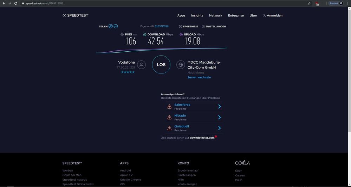
Task: Open the Apps menu item
Action: pyautogui.click(x=181, y=15)
